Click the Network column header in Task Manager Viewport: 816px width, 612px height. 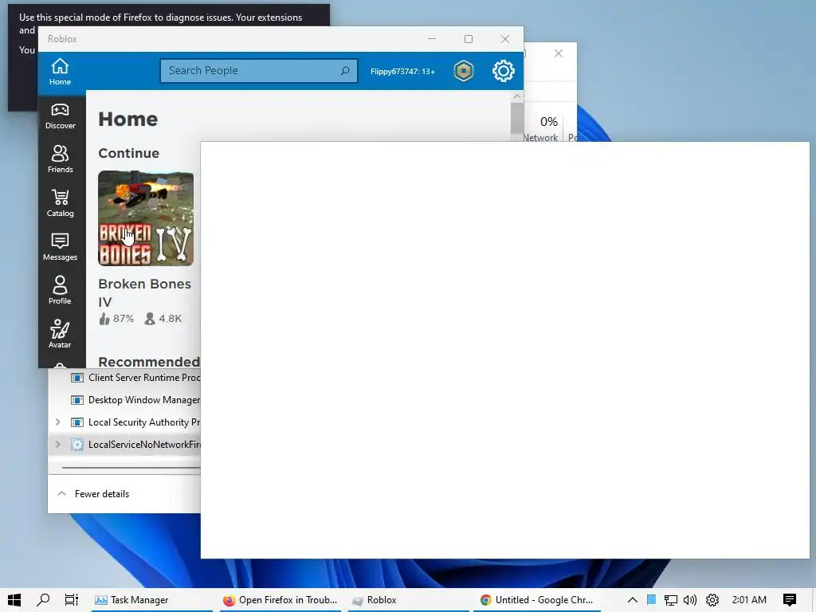pos(541,128)
